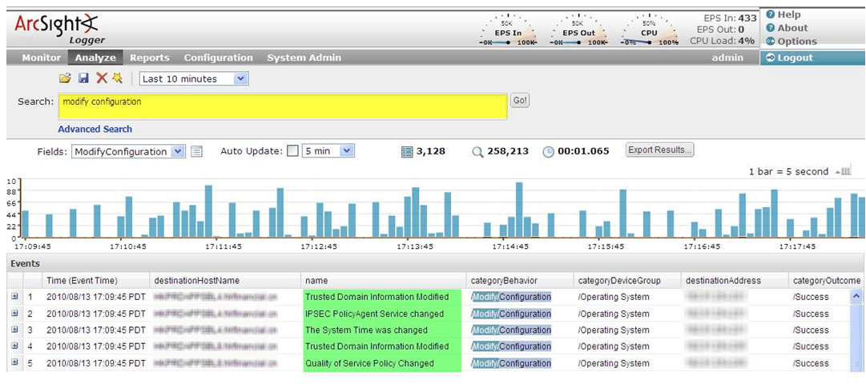The image size is (866, 384).
Task: Open the Configuration tab
Action: (x=218, y=58)
